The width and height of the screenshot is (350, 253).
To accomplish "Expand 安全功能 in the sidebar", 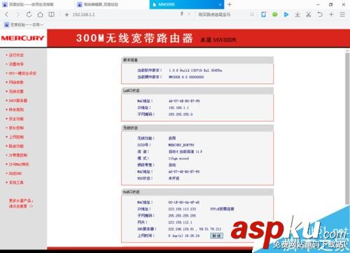I will [x=16, y=119].
